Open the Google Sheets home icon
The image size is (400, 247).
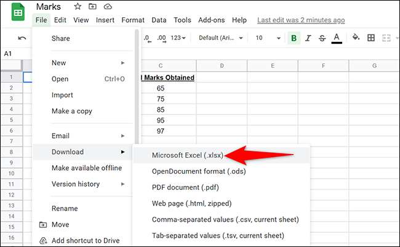18,12
